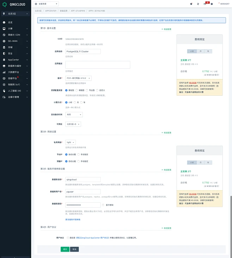Viewport: 232px width, 258px height.
Task: Open the 自动备份时间 dropdown
Action: coord(74,114)
